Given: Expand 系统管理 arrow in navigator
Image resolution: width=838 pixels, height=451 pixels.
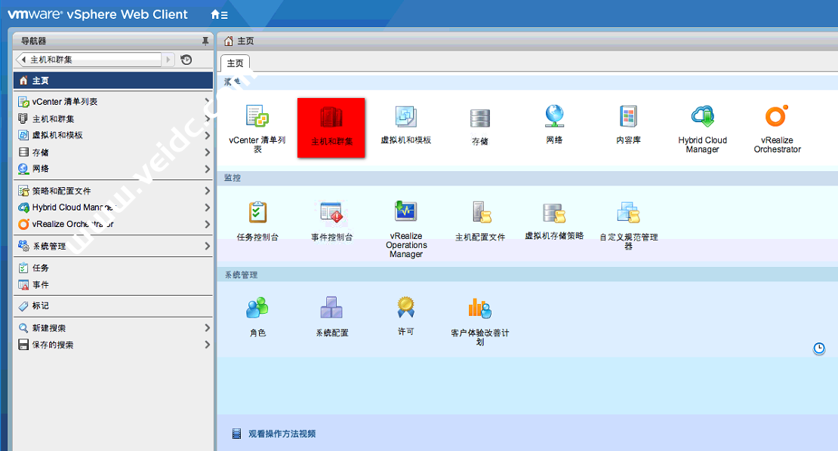Looking at the screenshot, I should [x=207, y=246].
